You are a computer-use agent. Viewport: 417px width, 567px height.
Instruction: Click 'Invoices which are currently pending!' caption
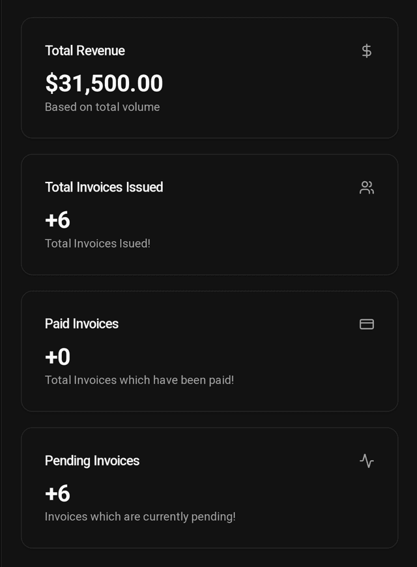coord(140,517)
